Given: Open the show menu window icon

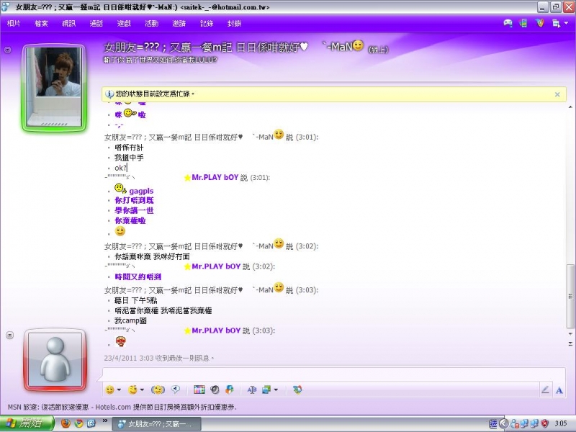Looking at the screenshot, I should tap(556, 24).
